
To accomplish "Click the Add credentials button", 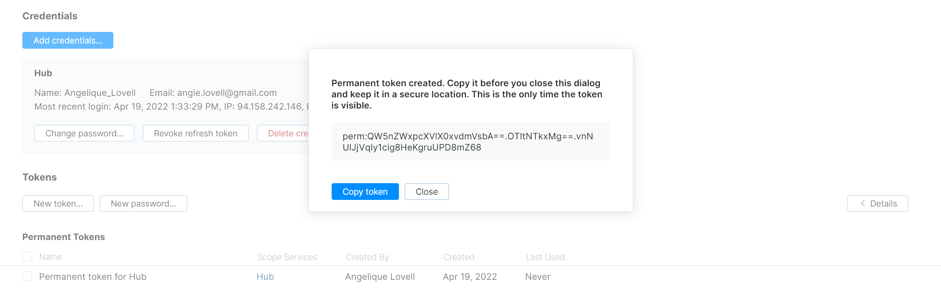I will pos(68,40).
